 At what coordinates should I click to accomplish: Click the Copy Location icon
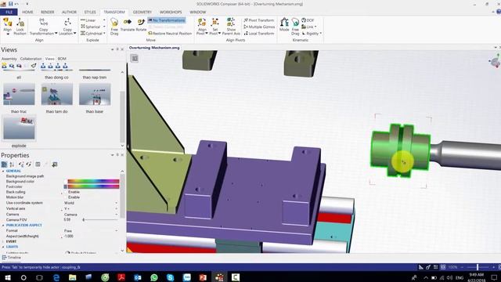67,23
